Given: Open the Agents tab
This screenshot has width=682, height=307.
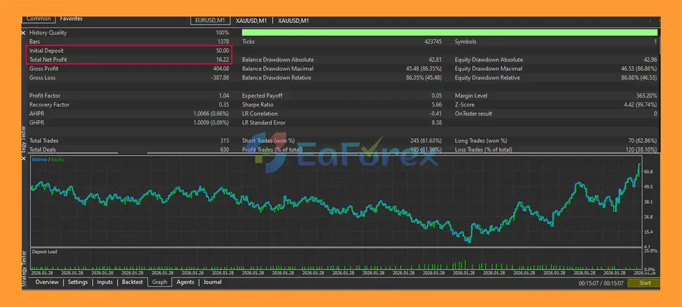Looking at the screenshot, I should tap(185, 282).
